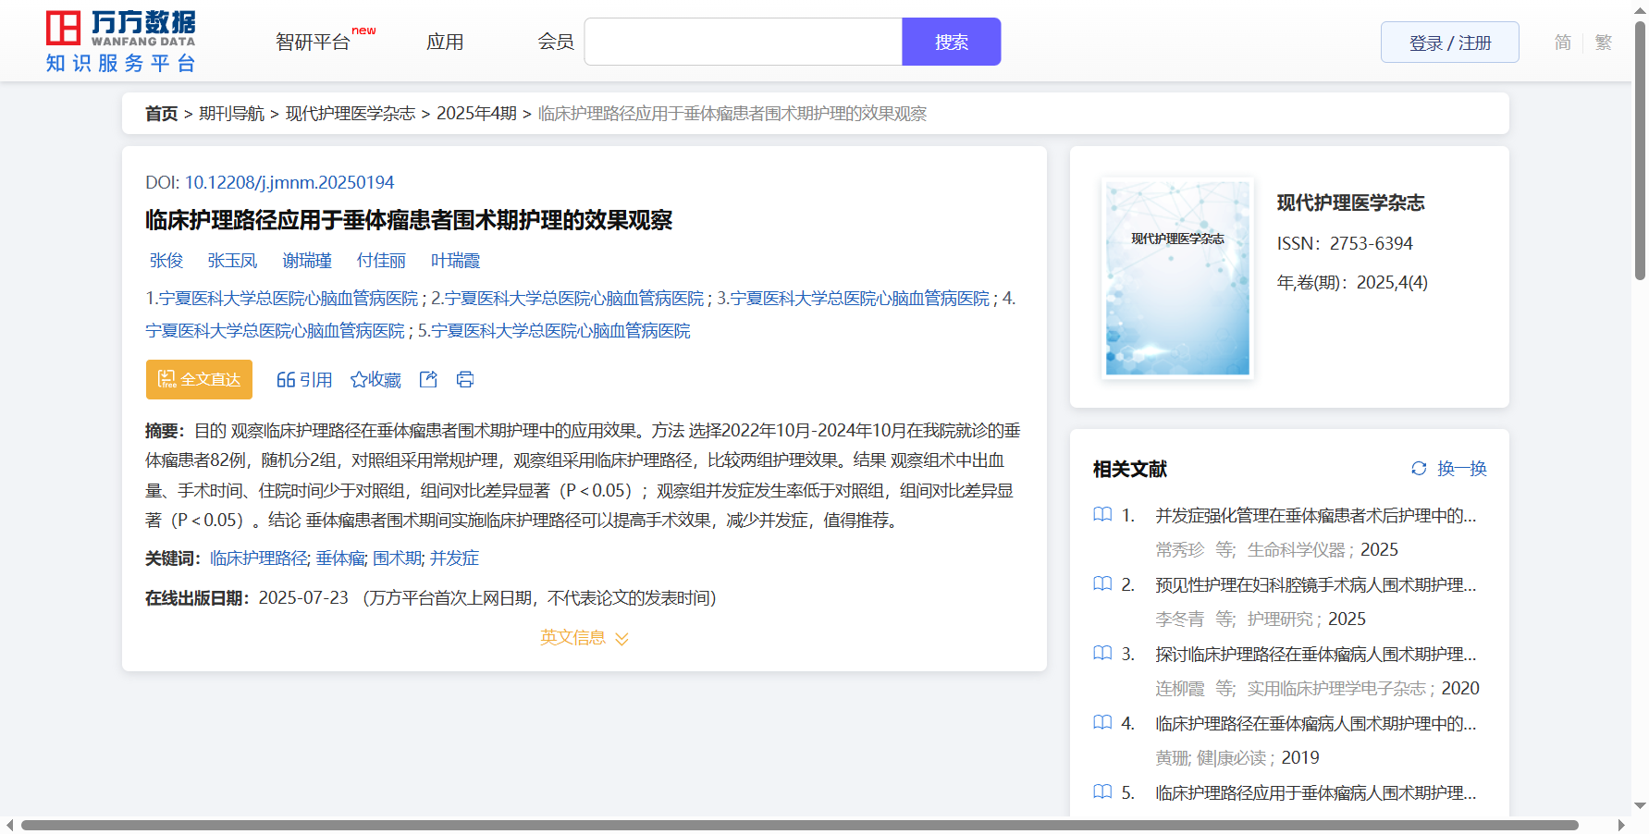This screenshot has height=834, width=1649.
Task: Open the journal title 现代护理医学杂志 in the sidebar
Action: (x=1350, y=203)
